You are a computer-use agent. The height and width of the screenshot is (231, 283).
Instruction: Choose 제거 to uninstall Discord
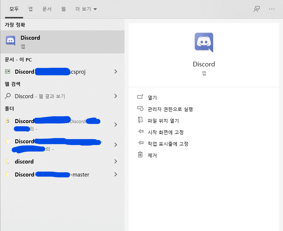point(152,155)
